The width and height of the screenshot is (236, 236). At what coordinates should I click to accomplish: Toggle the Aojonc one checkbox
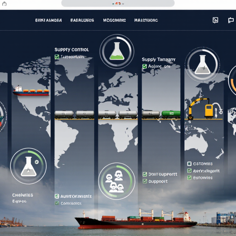[145, 66]
